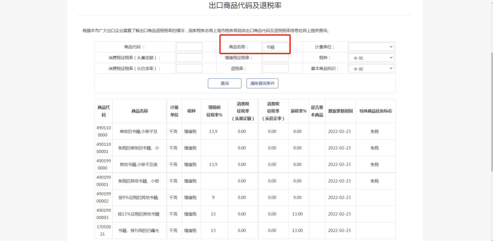Click the 商品名称 field containing 书籍
493x241 pixels.
point(275,47)
